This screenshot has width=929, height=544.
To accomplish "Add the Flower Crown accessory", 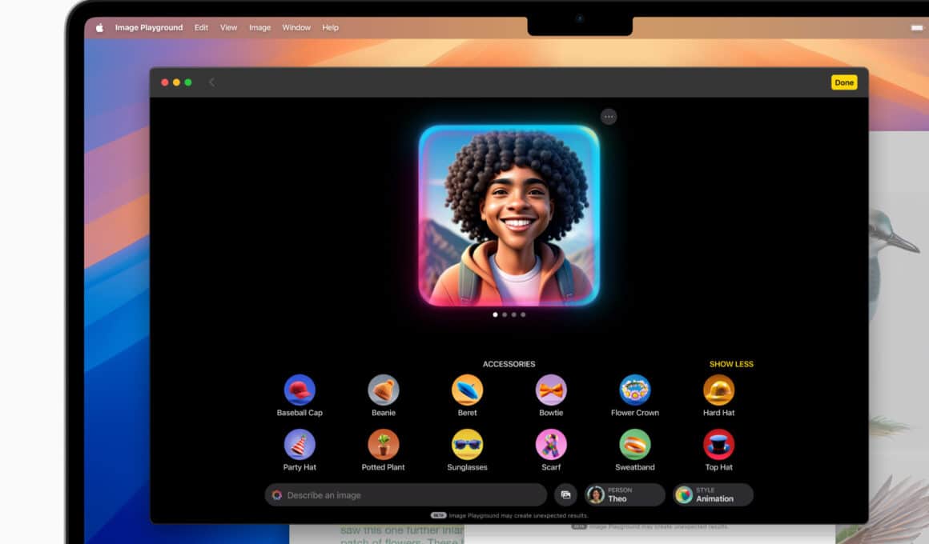I will (634, 390).
